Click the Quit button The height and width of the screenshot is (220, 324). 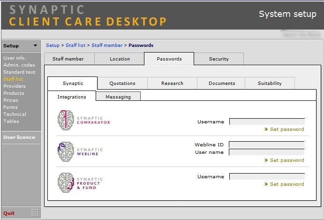click(x=9, y=213)
